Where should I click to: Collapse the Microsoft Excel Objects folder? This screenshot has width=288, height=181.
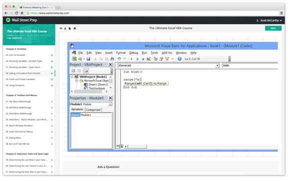77,80
